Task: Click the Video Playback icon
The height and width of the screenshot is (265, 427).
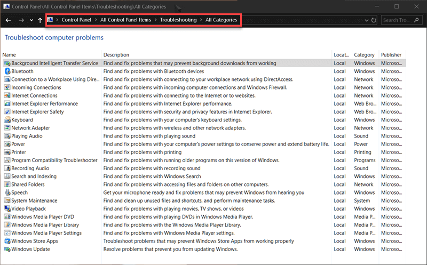Action: click(7, 208)
